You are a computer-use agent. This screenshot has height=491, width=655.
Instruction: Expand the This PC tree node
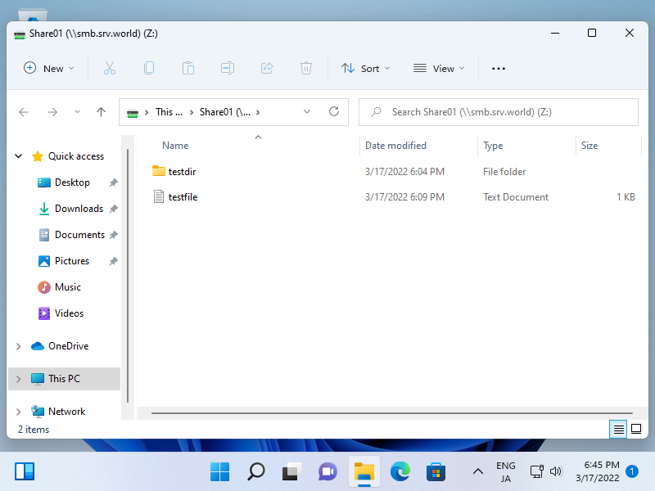[x=18, y=379]
